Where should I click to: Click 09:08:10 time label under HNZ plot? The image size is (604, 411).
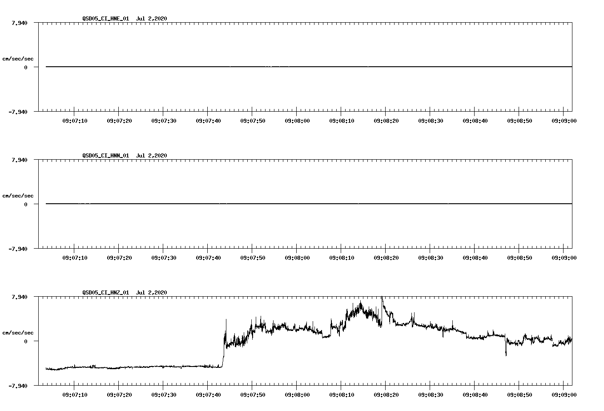[342, 395]
